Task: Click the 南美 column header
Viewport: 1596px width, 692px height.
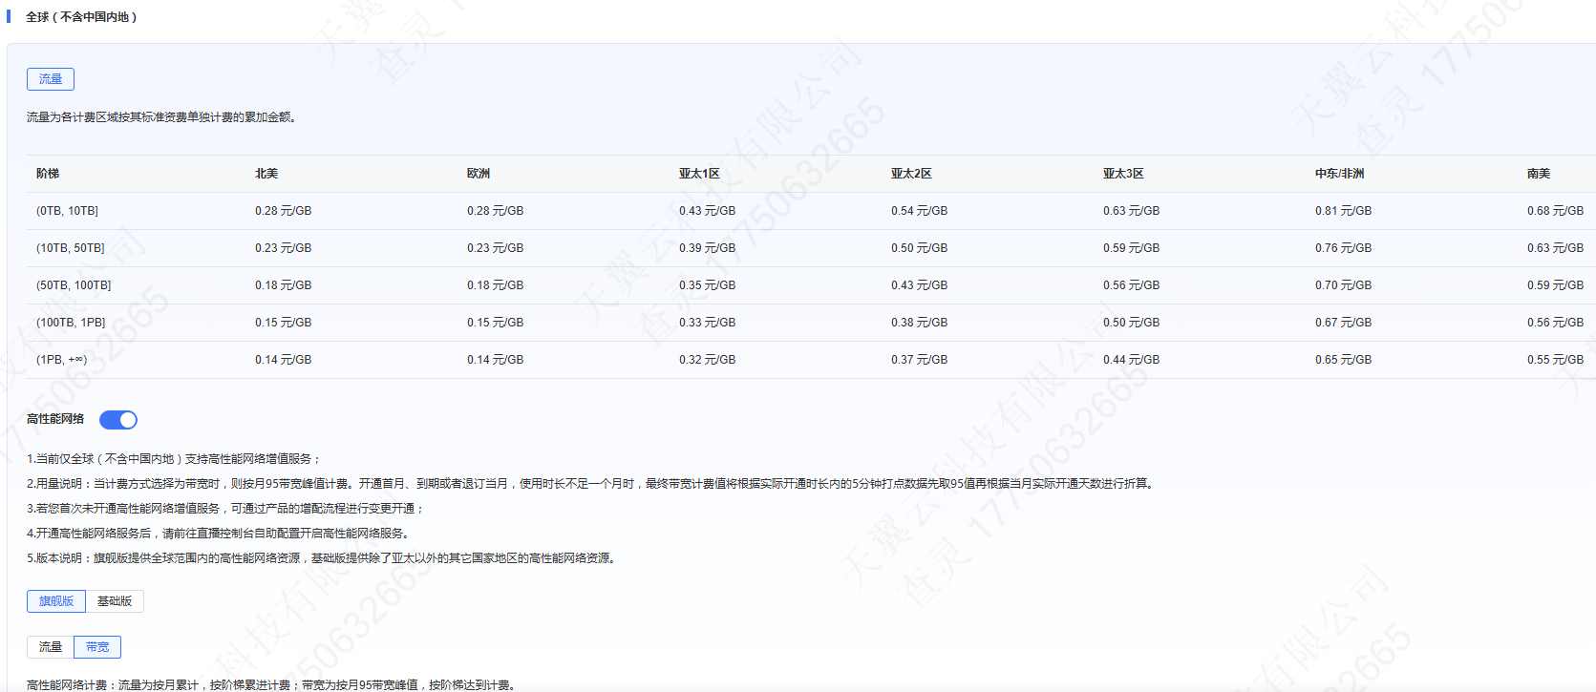Action: click(1538, 174)
